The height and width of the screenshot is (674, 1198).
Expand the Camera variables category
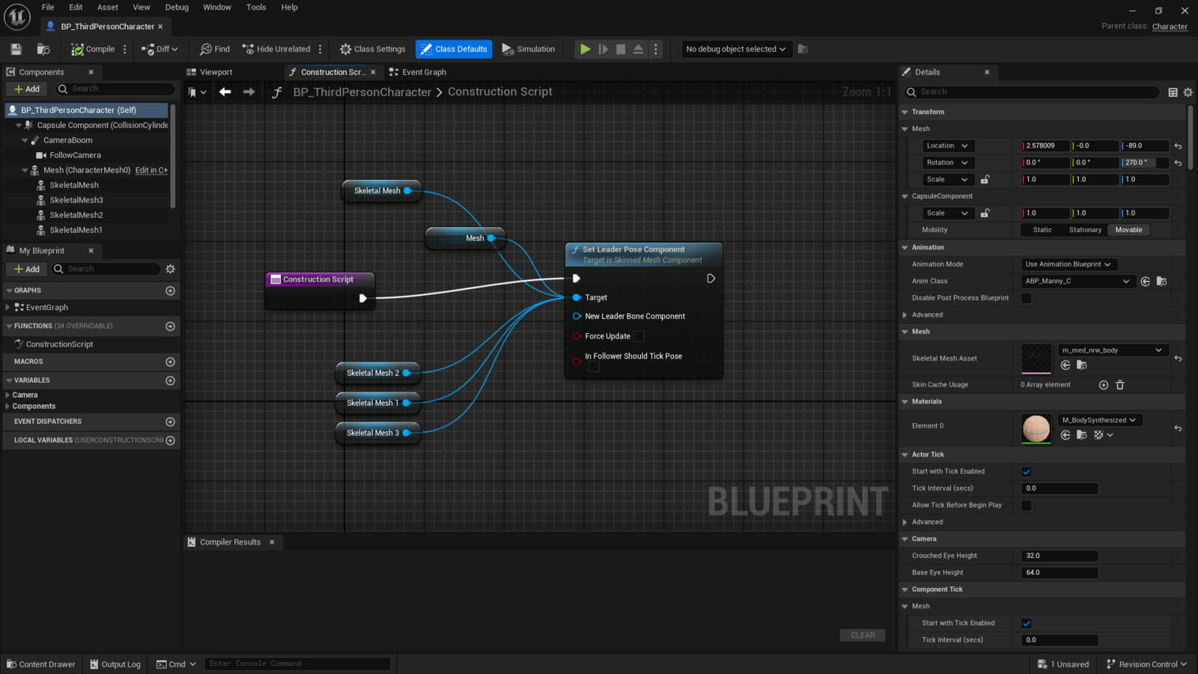point(7,395)
